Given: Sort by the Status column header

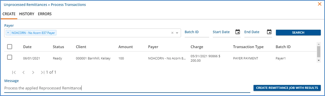Looking at the screenshot, I should pyautogui.click(x=58, y=47).
